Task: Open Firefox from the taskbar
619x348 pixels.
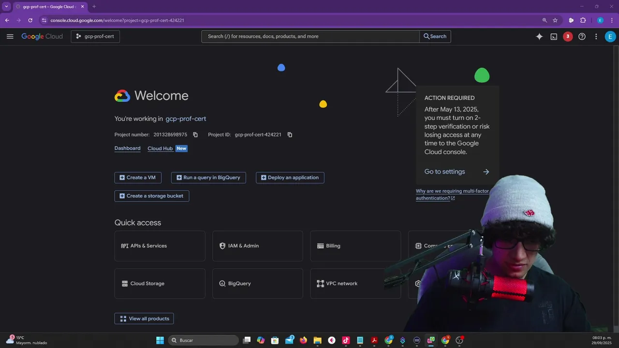Action: click(x=303, y=340)
